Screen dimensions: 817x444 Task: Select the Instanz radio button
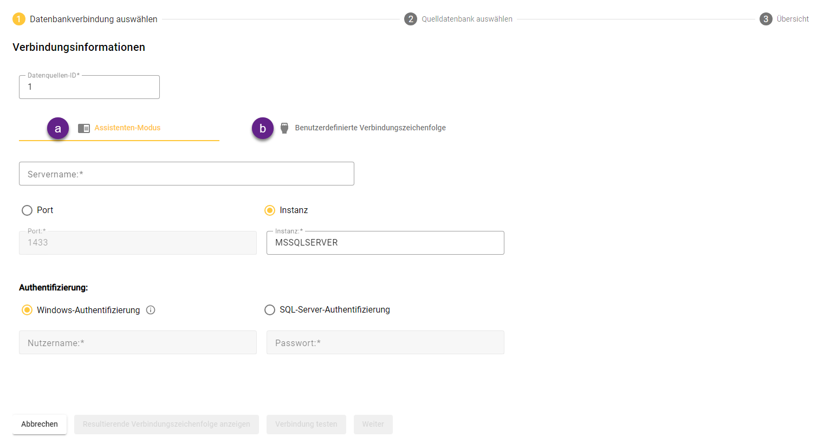coord(270,210)
